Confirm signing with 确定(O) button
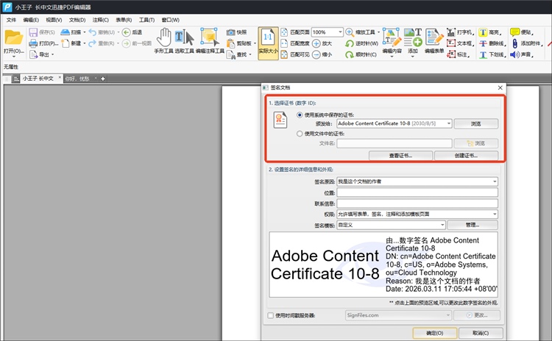The width and height of the screenshot is (552, 341). click(x=435, y=333)
